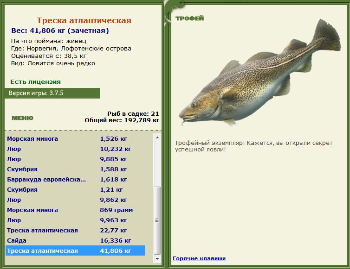Select Морская минога 1,526 кг row
350x269 pixels.
pyautogui.click(x=75, y=138)
